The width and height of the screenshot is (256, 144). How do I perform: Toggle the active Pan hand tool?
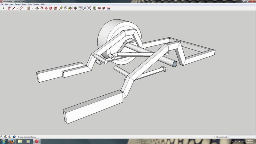80,8
